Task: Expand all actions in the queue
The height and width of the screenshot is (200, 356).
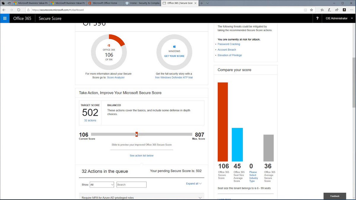Action: coord(194,183)
